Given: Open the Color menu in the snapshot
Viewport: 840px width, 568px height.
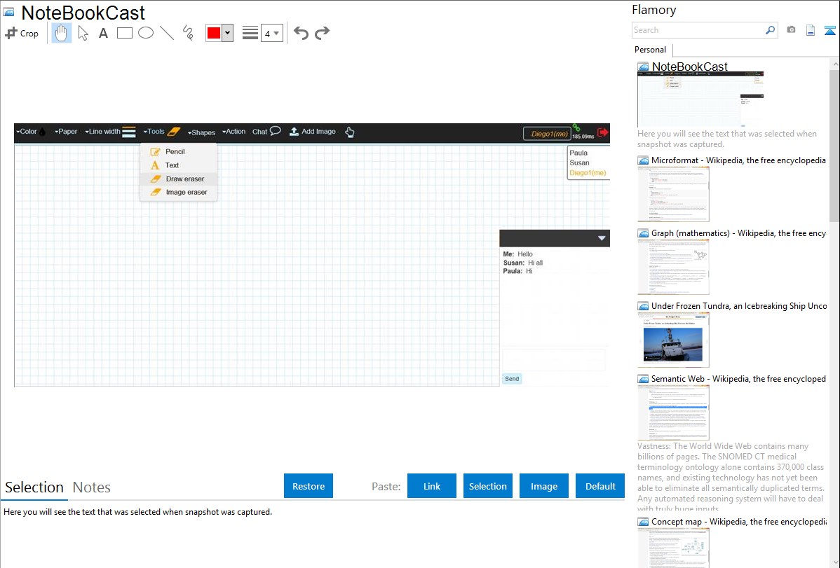Looking at the screenshot, I should point(31,132).
